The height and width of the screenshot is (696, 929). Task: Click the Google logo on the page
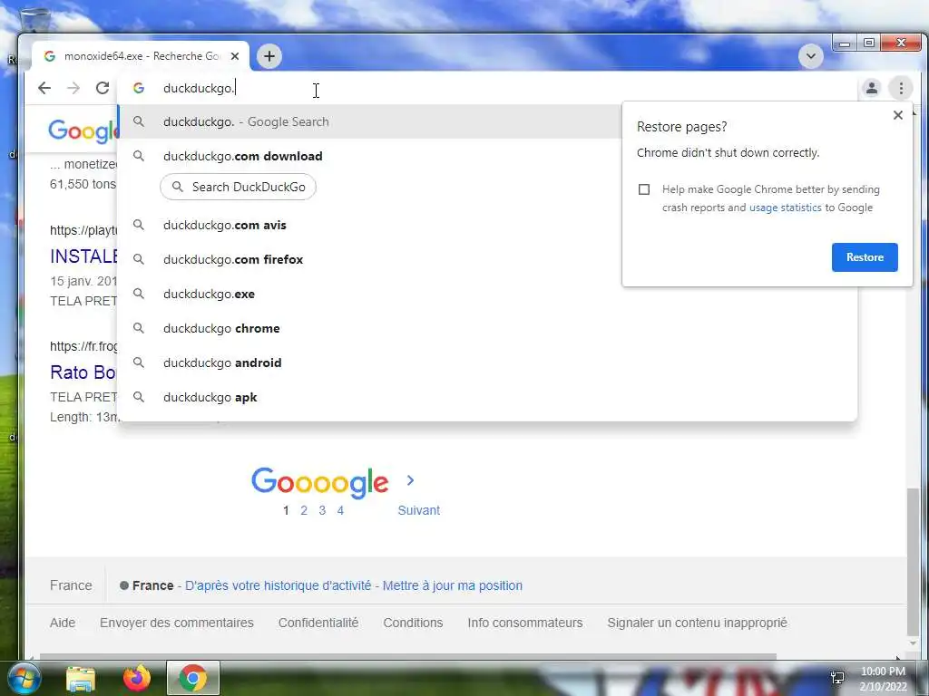click(x=83, y=131)
